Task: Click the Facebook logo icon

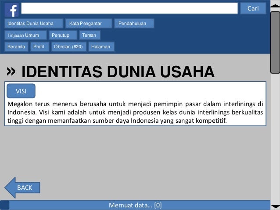Action: [11, 10]
